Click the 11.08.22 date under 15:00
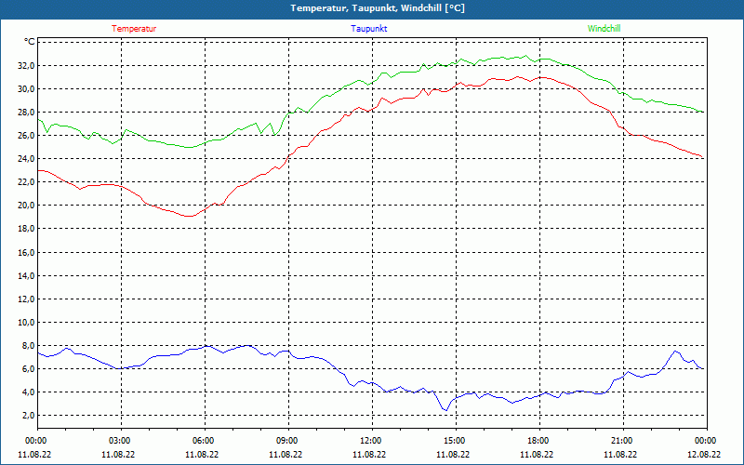 tap(453, 454)
